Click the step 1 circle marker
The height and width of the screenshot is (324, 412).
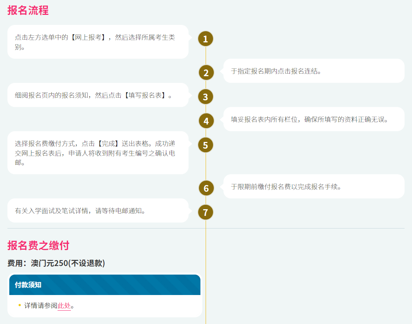tap(206, 39)
